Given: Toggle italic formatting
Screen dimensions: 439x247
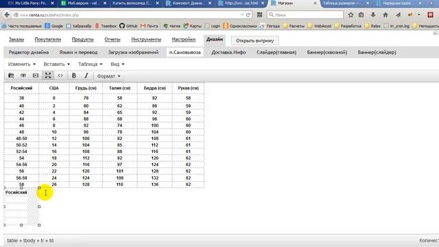Looking at the screenshot, I should [86, 75].
